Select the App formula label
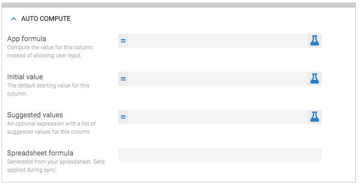 [x=26, y=39]
